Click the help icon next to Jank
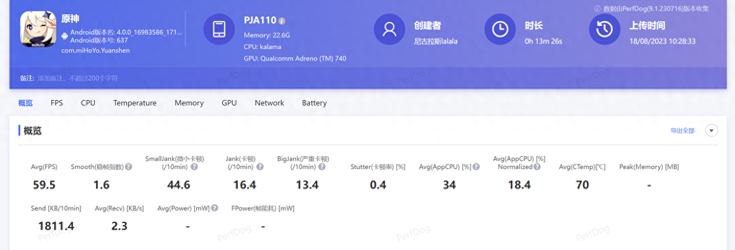The image size is (735, 250). [260, 167]
